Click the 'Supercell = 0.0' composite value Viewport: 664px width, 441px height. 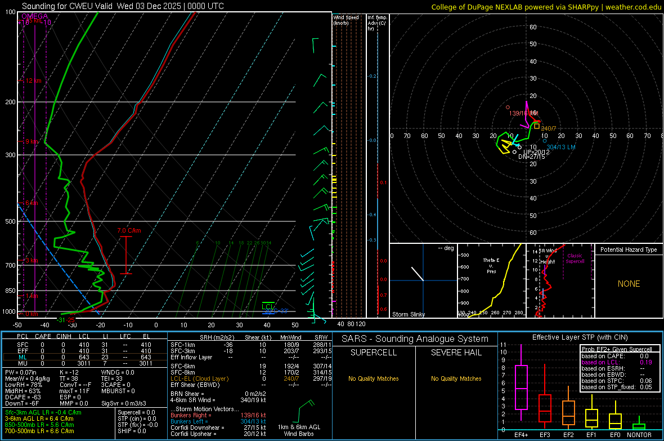pos(136,412)
